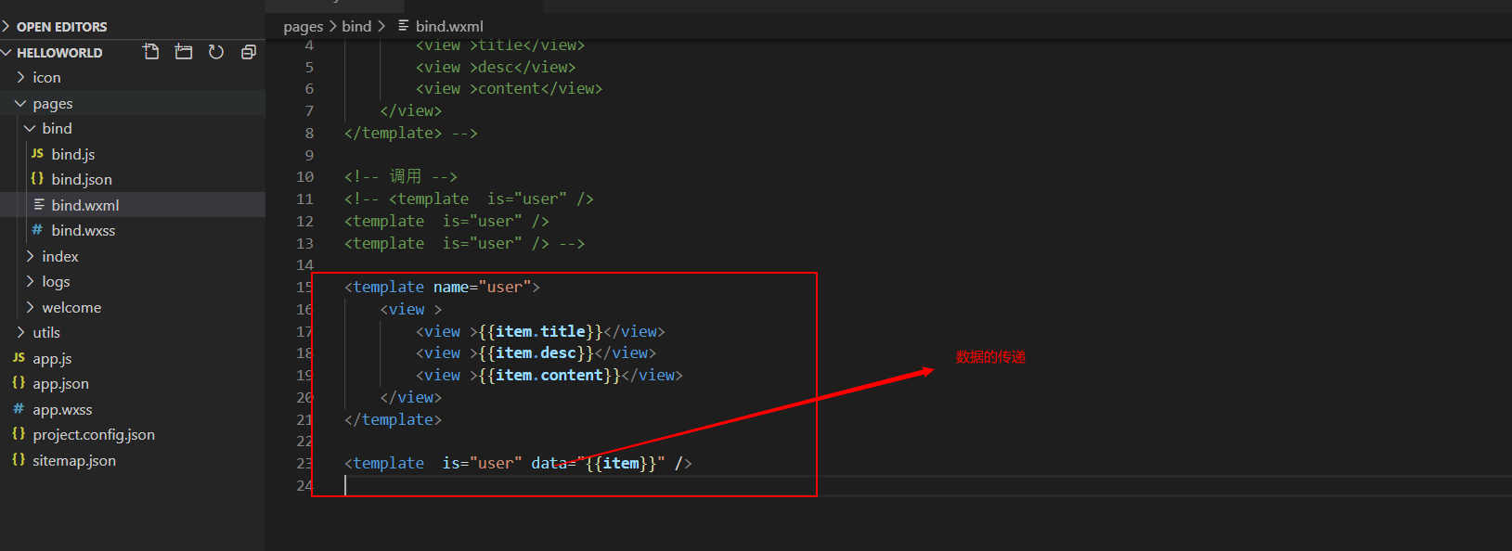Click the {{item.desc}} expression in code
The image size is (1512, 551).
point(536,352)
